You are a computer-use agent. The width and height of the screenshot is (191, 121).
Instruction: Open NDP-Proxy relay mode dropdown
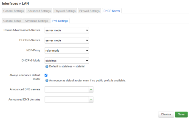tap(67, 50)
